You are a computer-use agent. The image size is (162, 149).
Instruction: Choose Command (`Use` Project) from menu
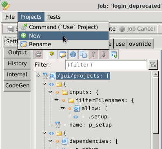(63, 27)
